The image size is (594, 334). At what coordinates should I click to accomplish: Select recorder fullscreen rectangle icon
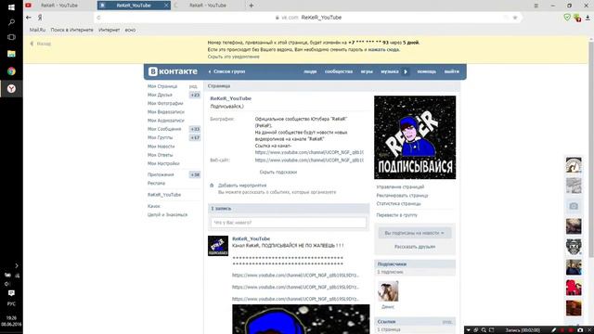coord(491,330)
